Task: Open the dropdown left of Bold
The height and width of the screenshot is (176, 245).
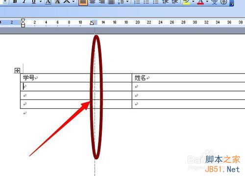Action: point(5,1)
